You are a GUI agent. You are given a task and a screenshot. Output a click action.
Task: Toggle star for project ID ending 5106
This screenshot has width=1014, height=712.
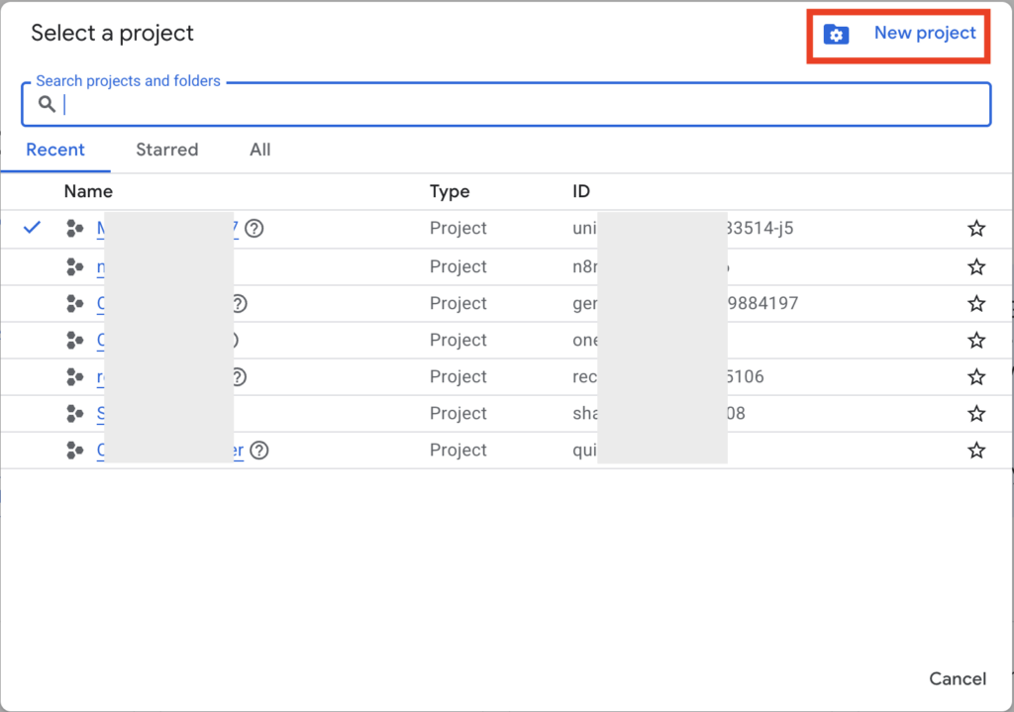click(x=976, y=377)
